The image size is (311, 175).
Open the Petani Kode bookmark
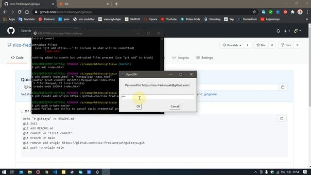click(190, 19)
